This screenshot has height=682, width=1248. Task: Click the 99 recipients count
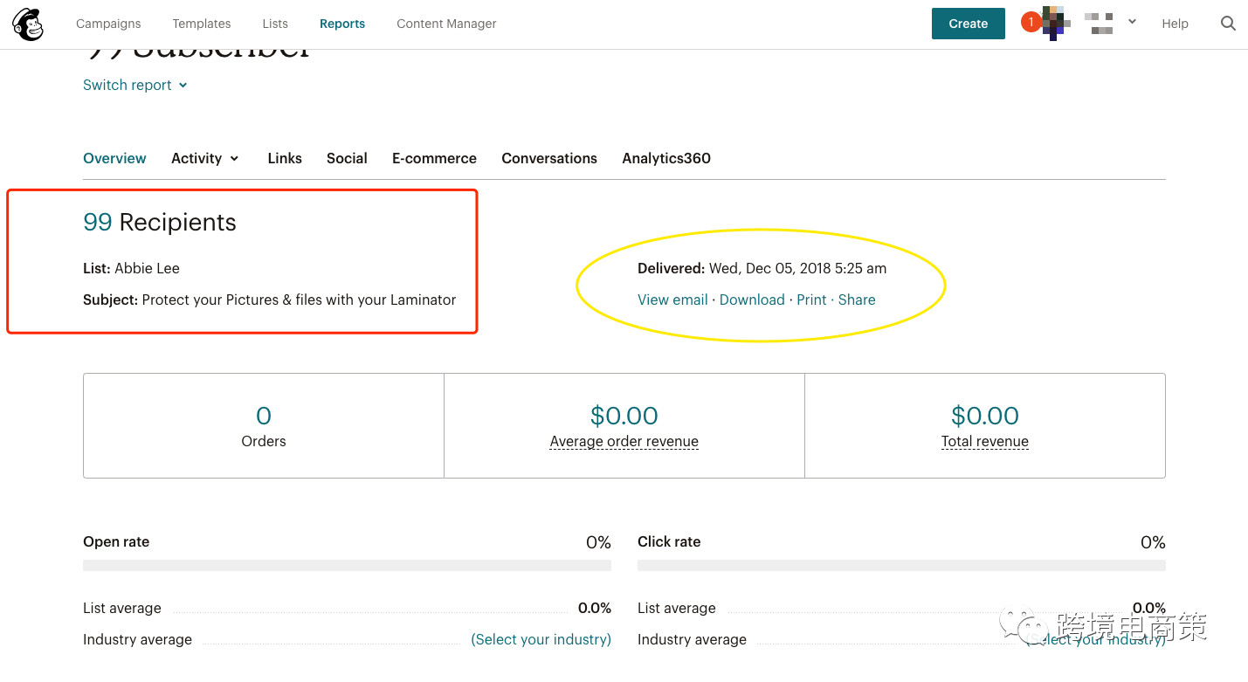pos(97,223)
